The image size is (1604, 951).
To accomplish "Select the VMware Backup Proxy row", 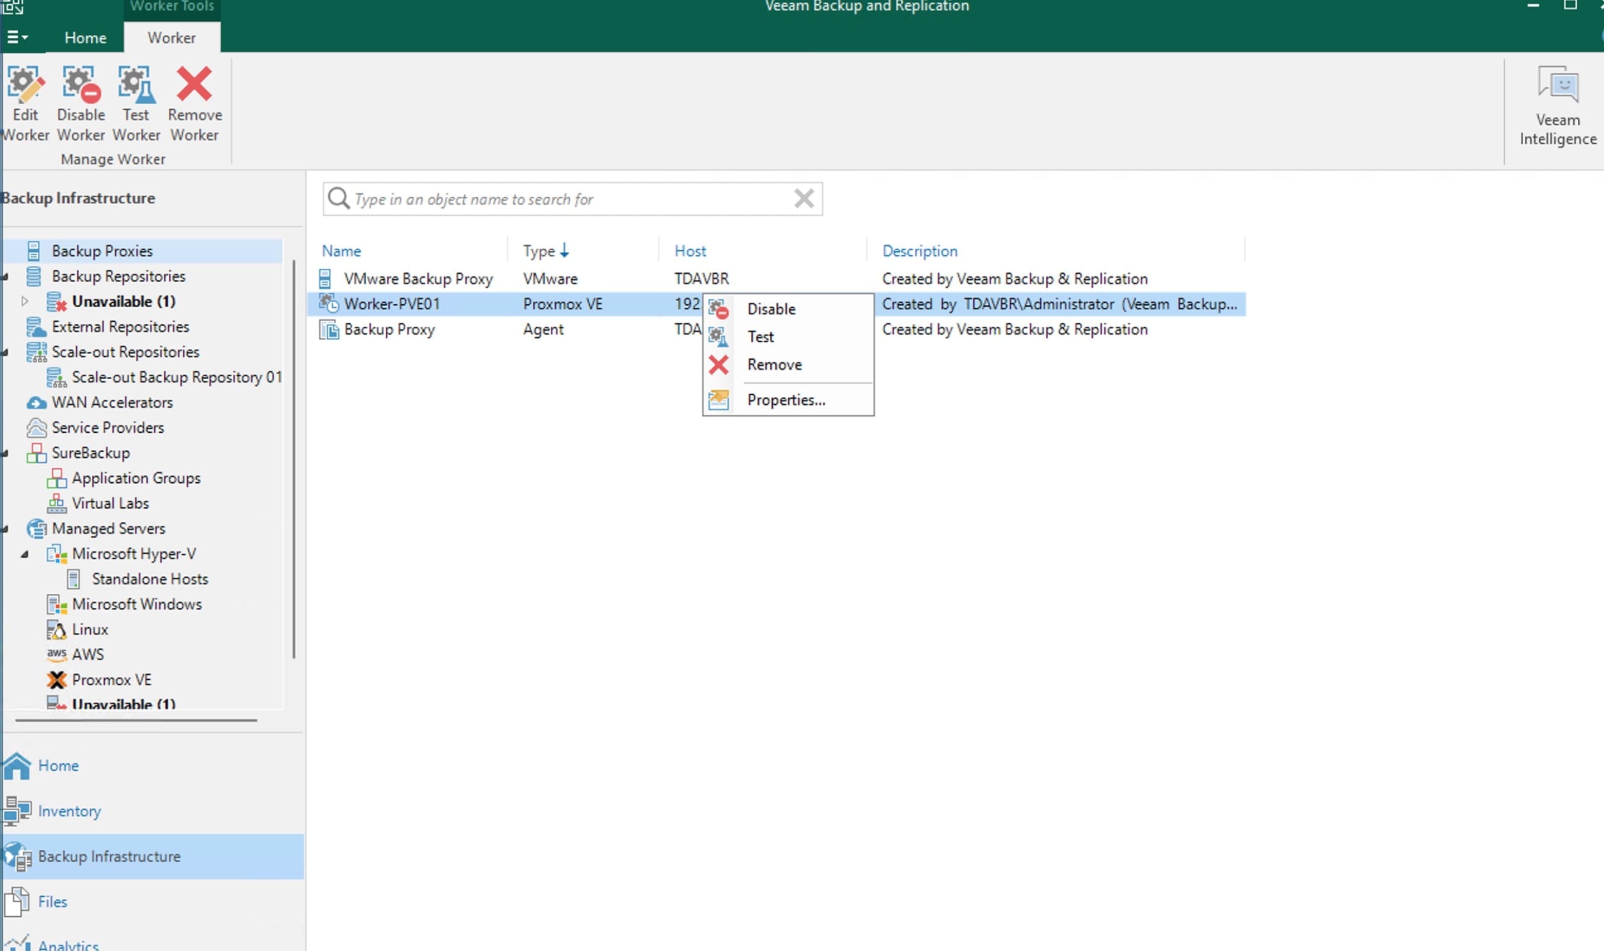I will pos(417,279).
